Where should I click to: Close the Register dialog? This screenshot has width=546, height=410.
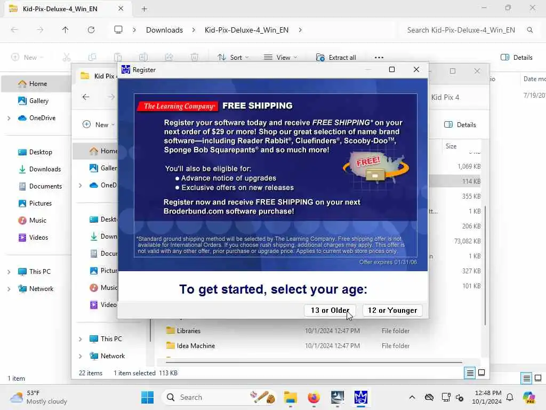point(416,70)
